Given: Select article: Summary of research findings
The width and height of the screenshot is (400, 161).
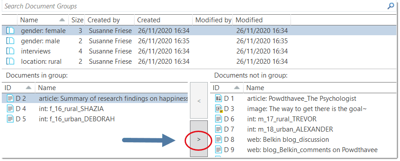Looking at the screenshot, I should 113,98.
